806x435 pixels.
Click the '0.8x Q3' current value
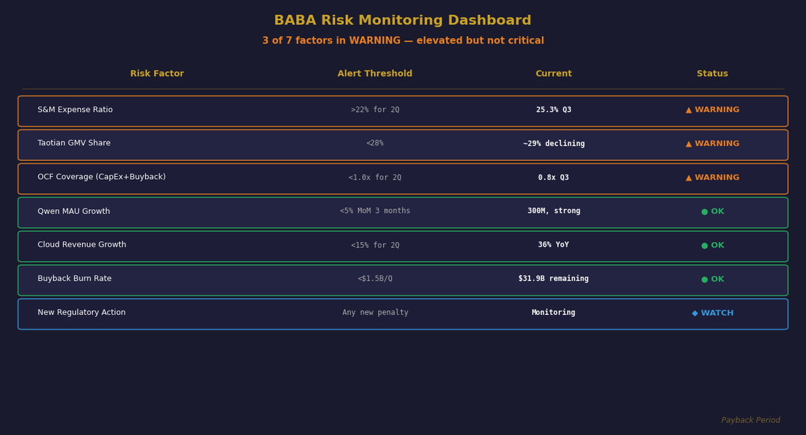click(553, 178)
